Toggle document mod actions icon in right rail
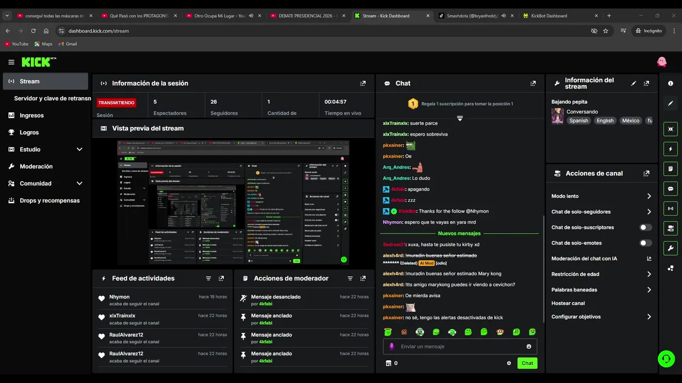The image size is (682, 383). pyautogui.click(x=670, y=169)
